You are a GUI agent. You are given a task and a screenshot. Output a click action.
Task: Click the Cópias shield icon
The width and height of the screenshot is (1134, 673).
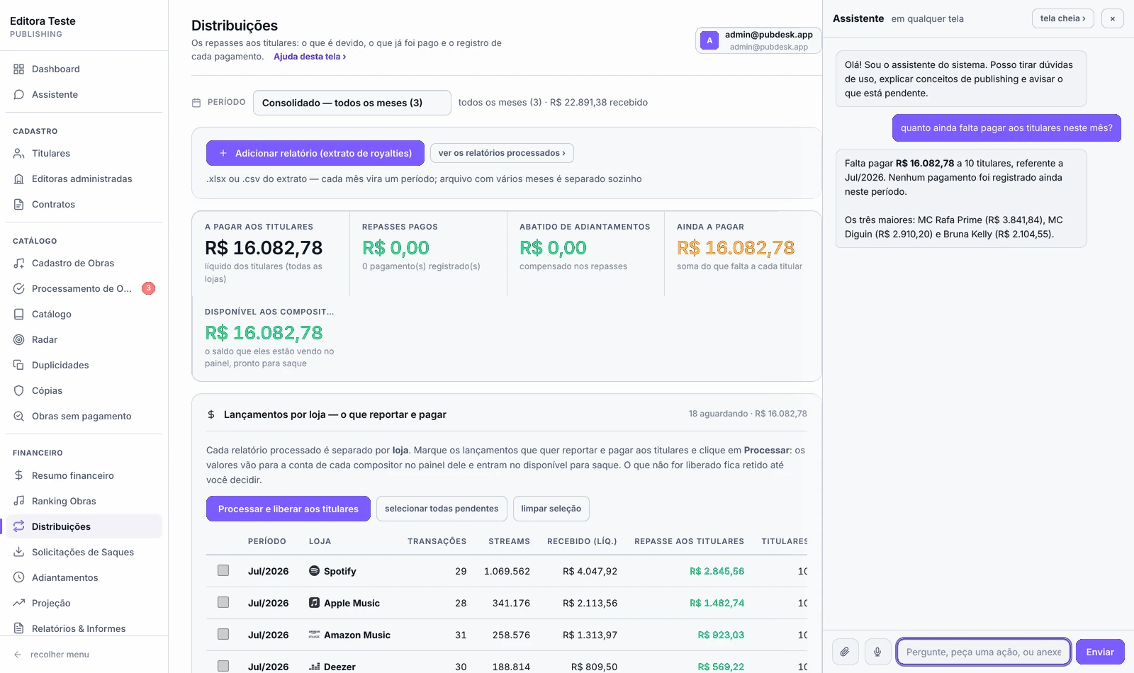tap(19, 390)
